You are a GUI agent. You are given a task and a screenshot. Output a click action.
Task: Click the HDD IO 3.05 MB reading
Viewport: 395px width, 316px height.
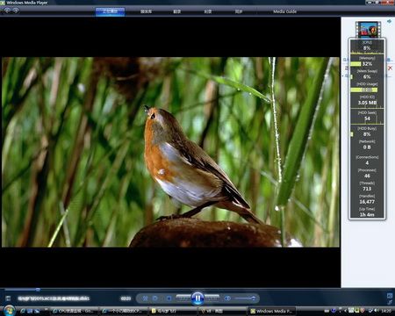[367, 103]
